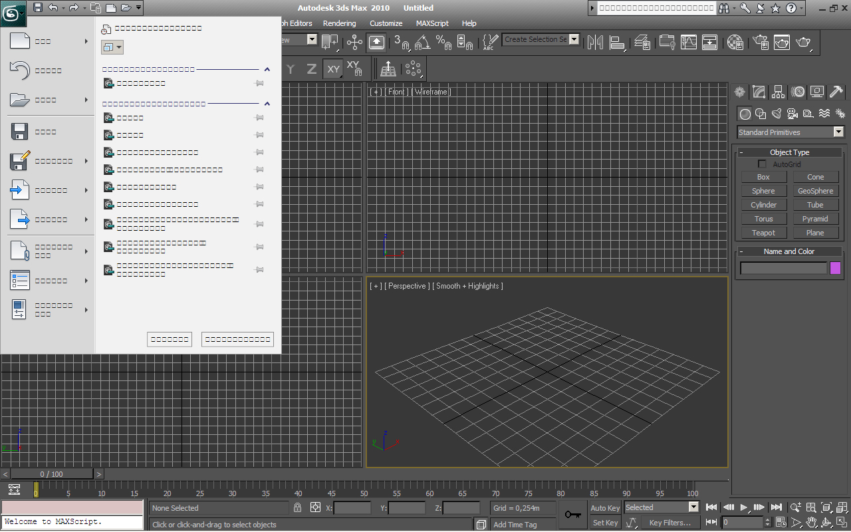Show the Helpers category in Create panel
The height and width of the screenshot is (532, 851).
808,114
